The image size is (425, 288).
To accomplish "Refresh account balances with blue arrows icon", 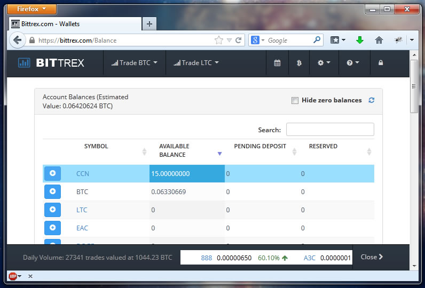I will pyautogui.click(x=371, y=100).
